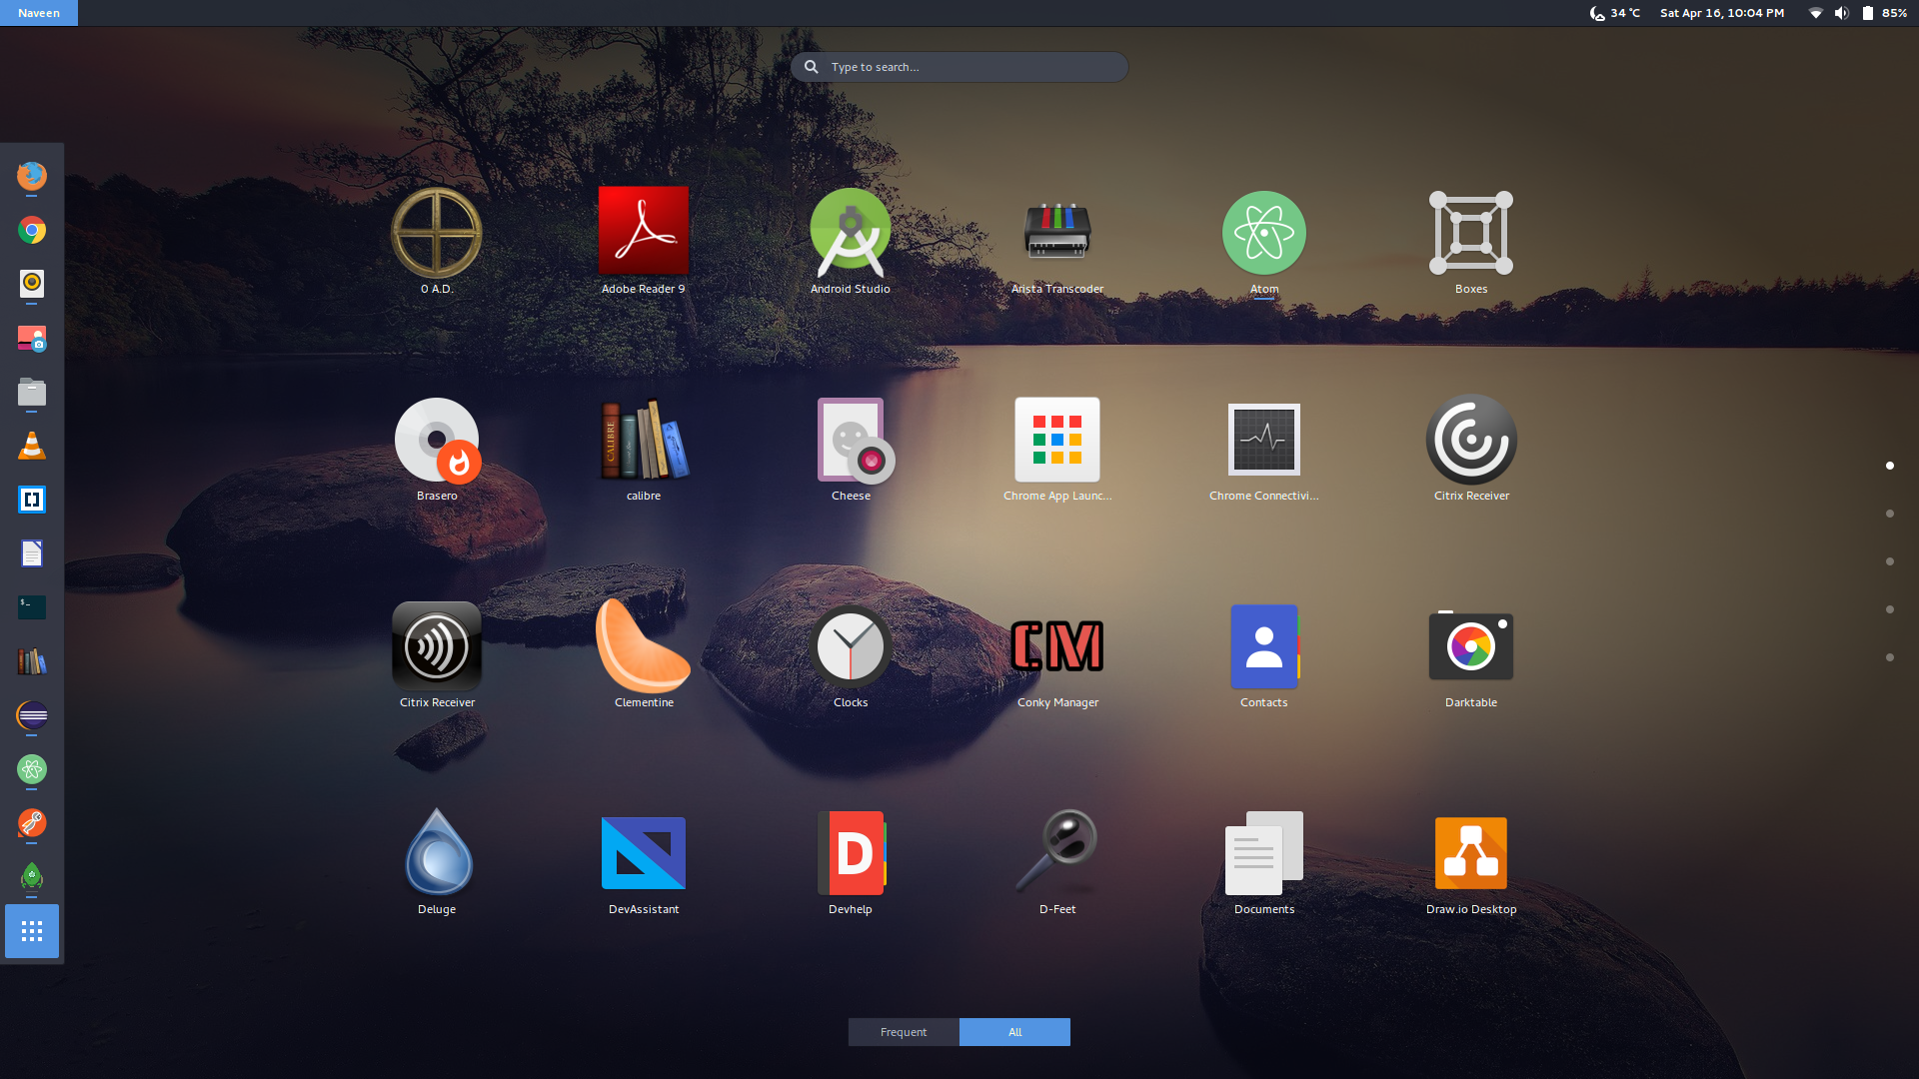Launch the 0 A.D. game
The height and width of the screenshot is (1079, 1919).
(x=437, y=233)
